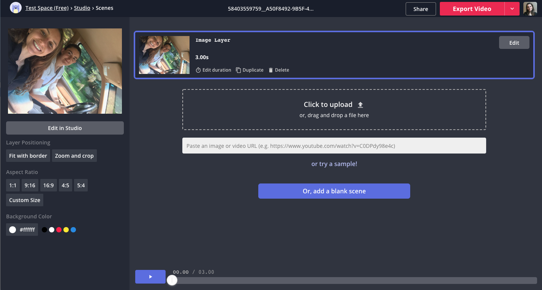Viewport: 542px width, 290px height.
Task: Choose the 1:1 aspect ratio
Action: click(x=13, y=185)
